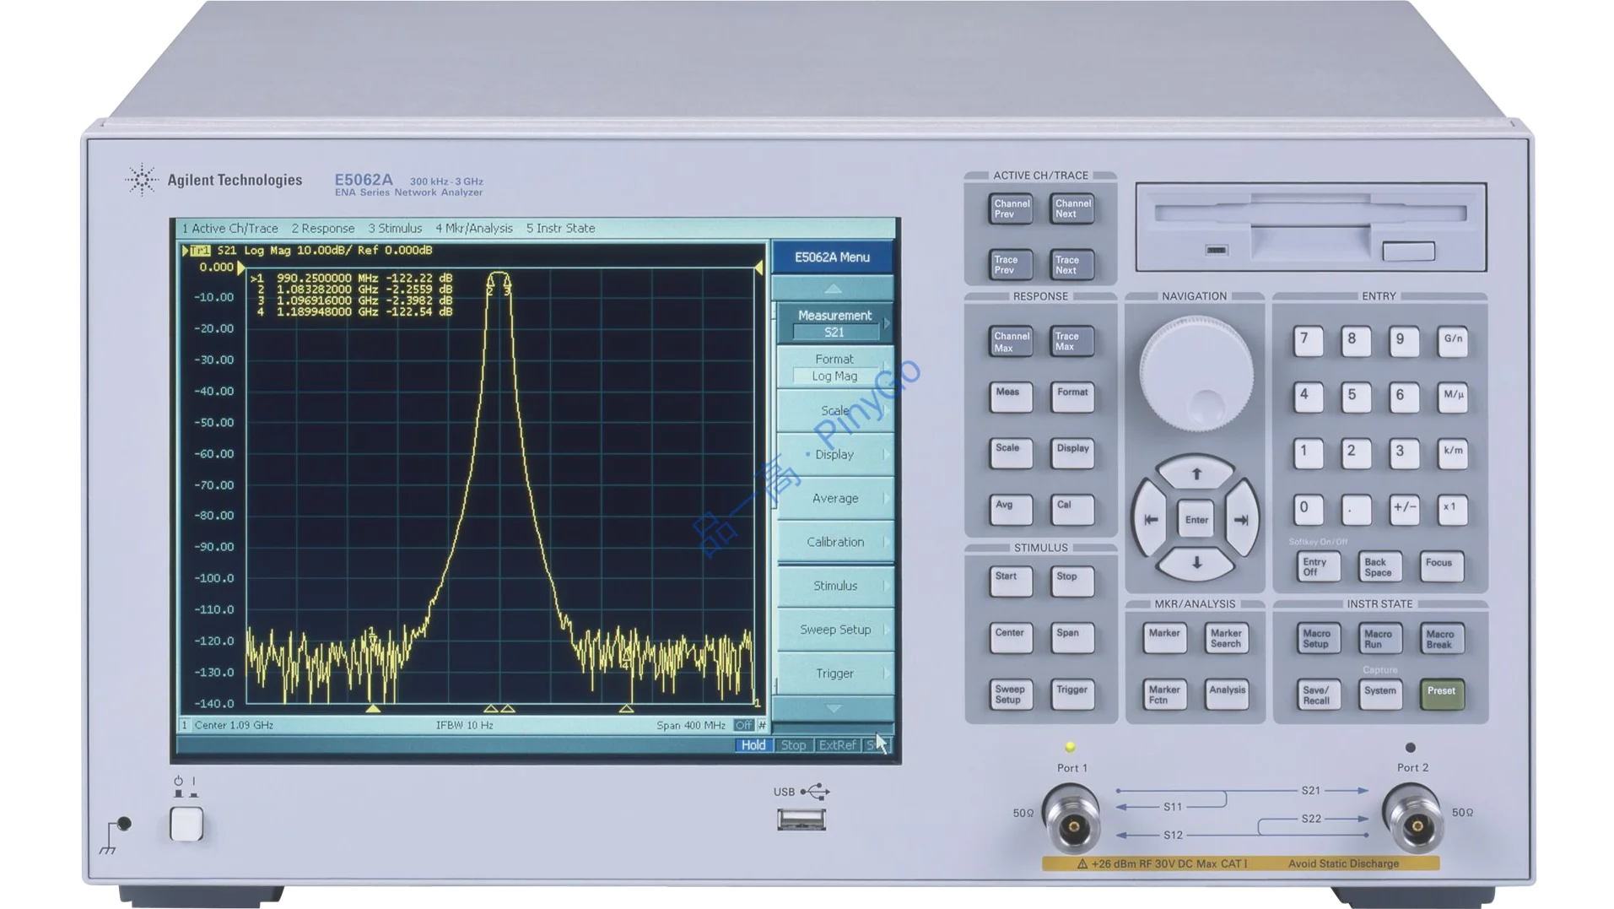Select the Channel Next hardware key
Viewport: 1614px width, 909px height.
tap(1072, 208)
